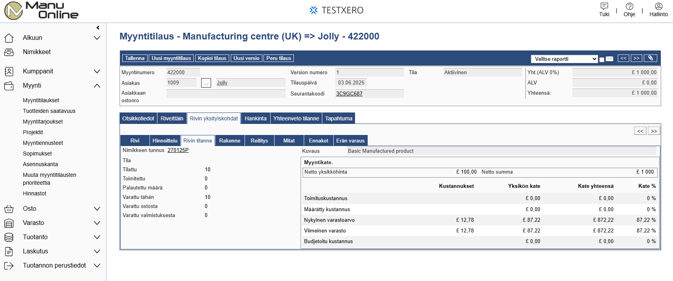The height and width of the screenshot is (281, 673).
Task: Go to previous line above sub-tabs
Action: coord(640,131)
